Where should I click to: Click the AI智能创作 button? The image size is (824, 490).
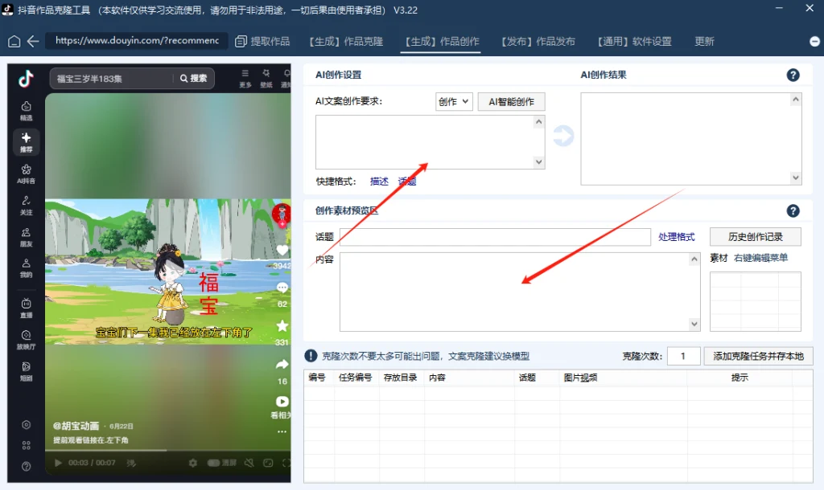(x=511, y=102)
